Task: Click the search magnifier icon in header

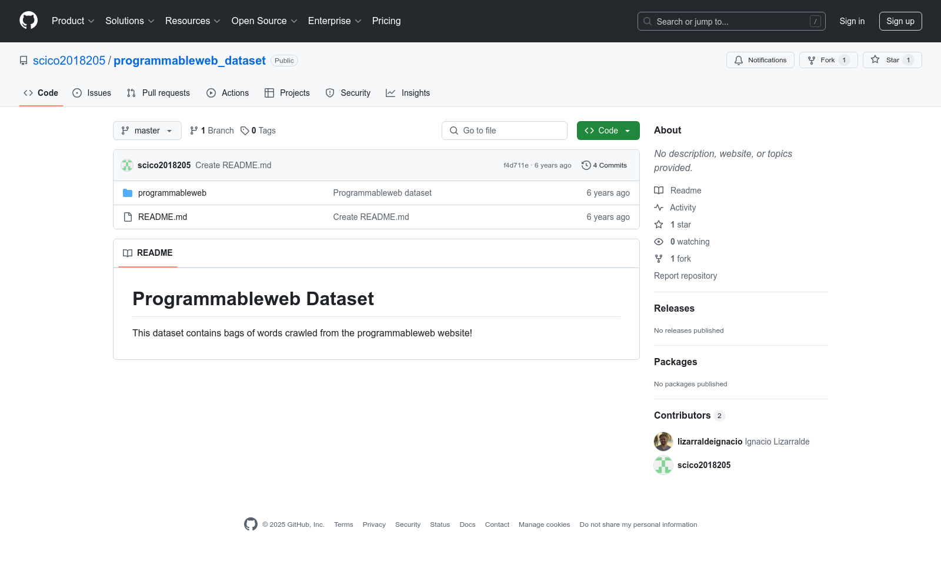Action: [648, 21]
